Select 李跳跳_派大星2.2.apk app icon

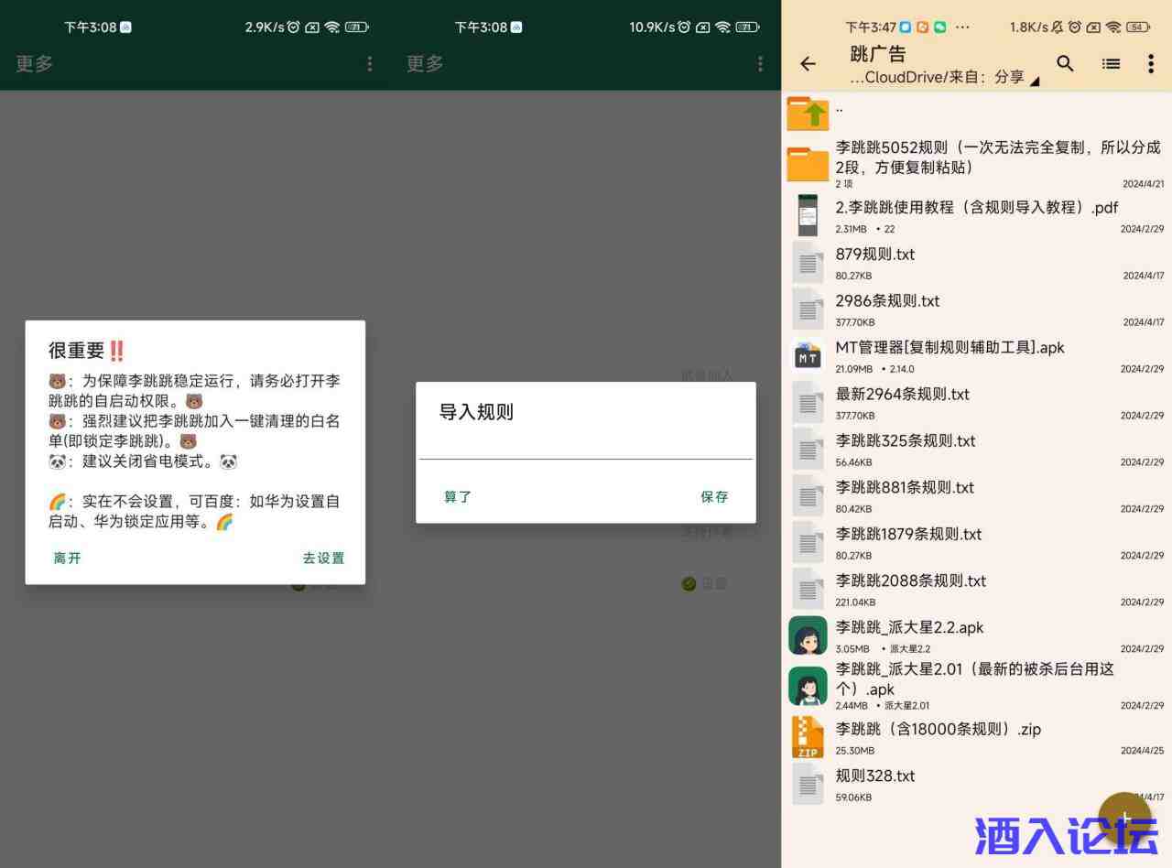(808, 635)
